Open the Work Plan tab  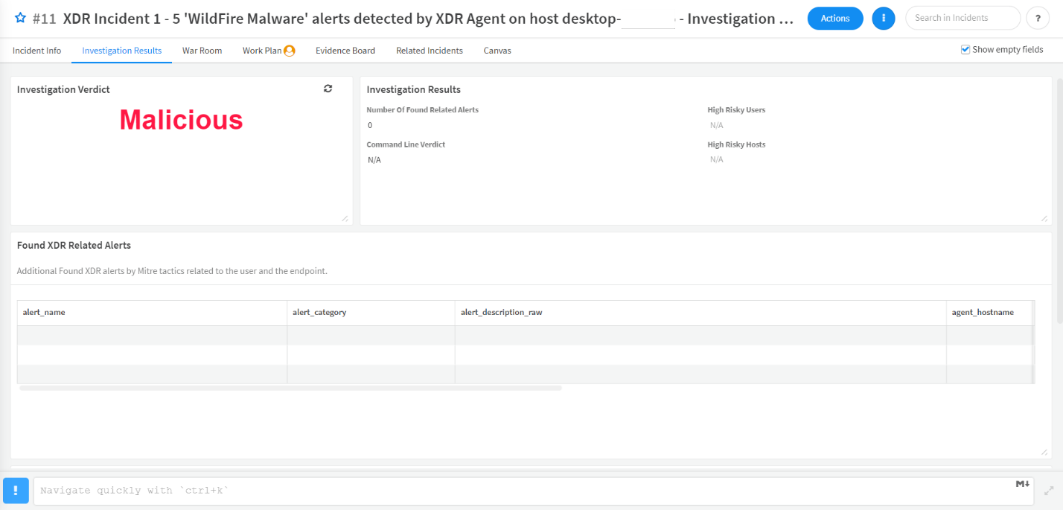[x=262, y=51]
